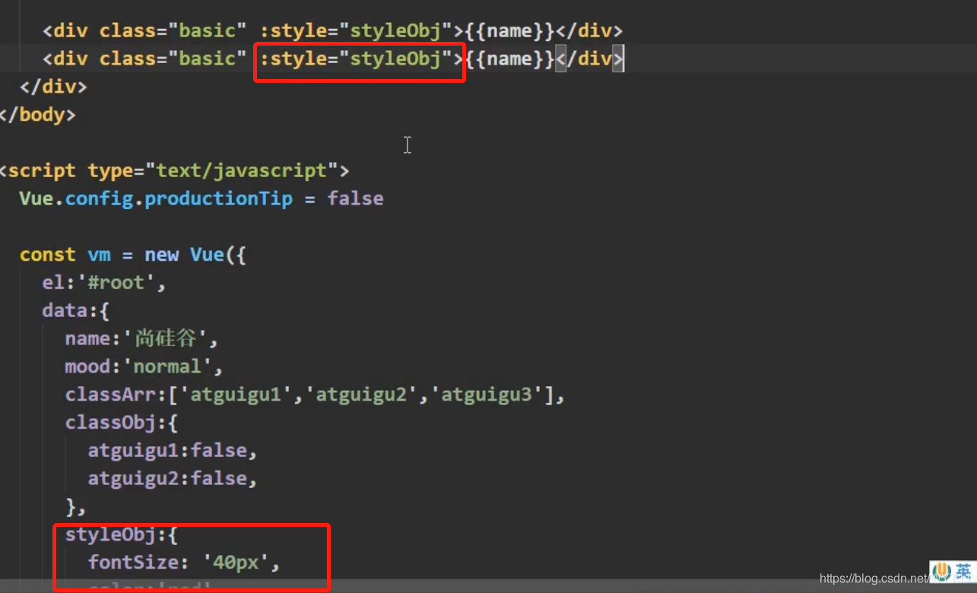Click the classObj:{ line
The image size is (977, 593).
tap(122, 423)
